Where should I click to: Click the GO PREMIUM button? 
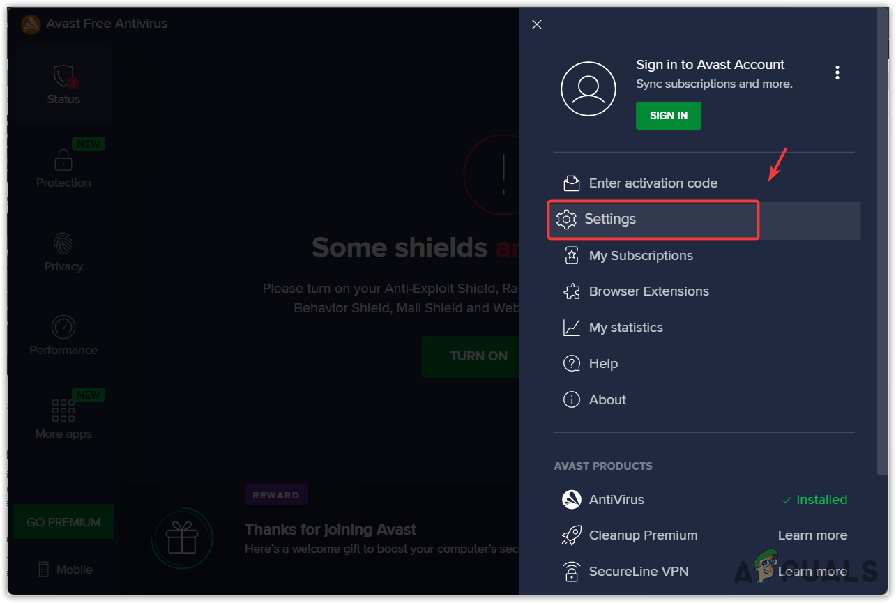(x=63, y=522)
